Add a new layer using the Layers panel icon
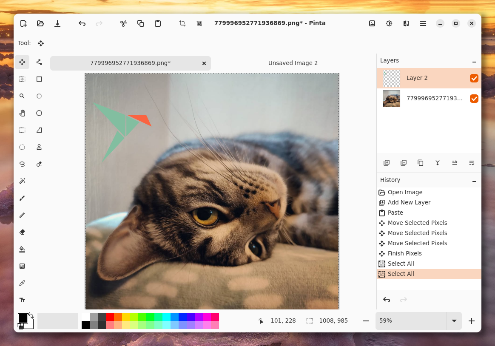 (x=386, y=163)
